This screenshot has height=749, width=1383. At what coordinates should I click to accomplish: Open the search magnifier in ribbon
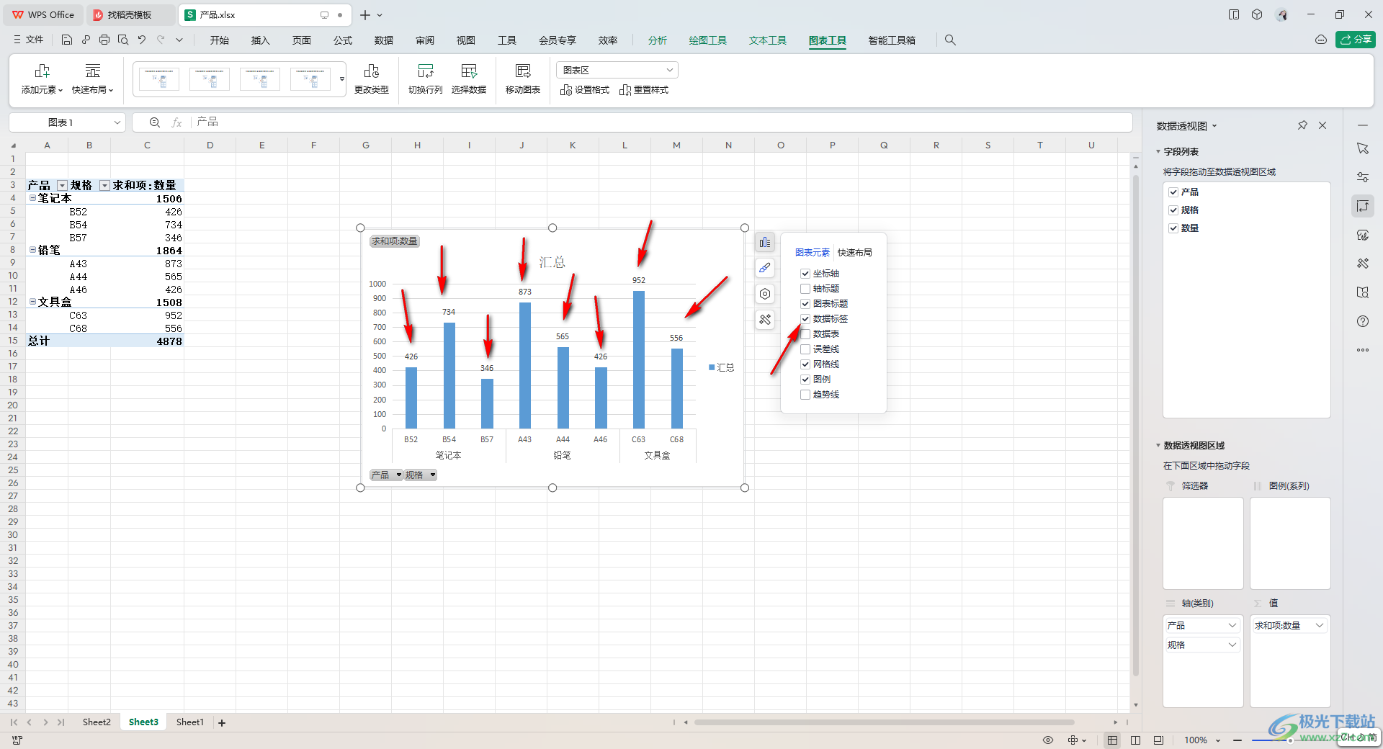[950, 40]
